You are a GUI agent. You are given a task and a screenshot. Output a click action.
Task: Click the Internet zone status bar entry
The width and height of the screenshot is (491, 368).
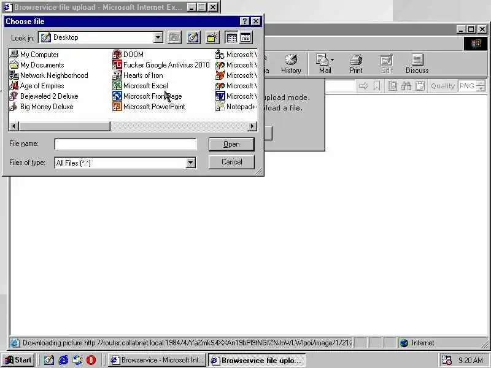point(417,343)
